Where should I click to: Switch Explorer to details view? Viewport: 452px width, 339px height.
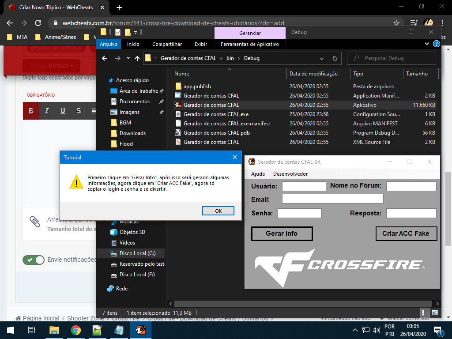coord(425,313)
